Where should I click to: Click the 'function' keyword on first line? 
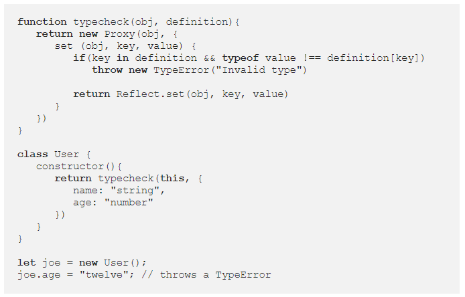click(x=42, y=21)
